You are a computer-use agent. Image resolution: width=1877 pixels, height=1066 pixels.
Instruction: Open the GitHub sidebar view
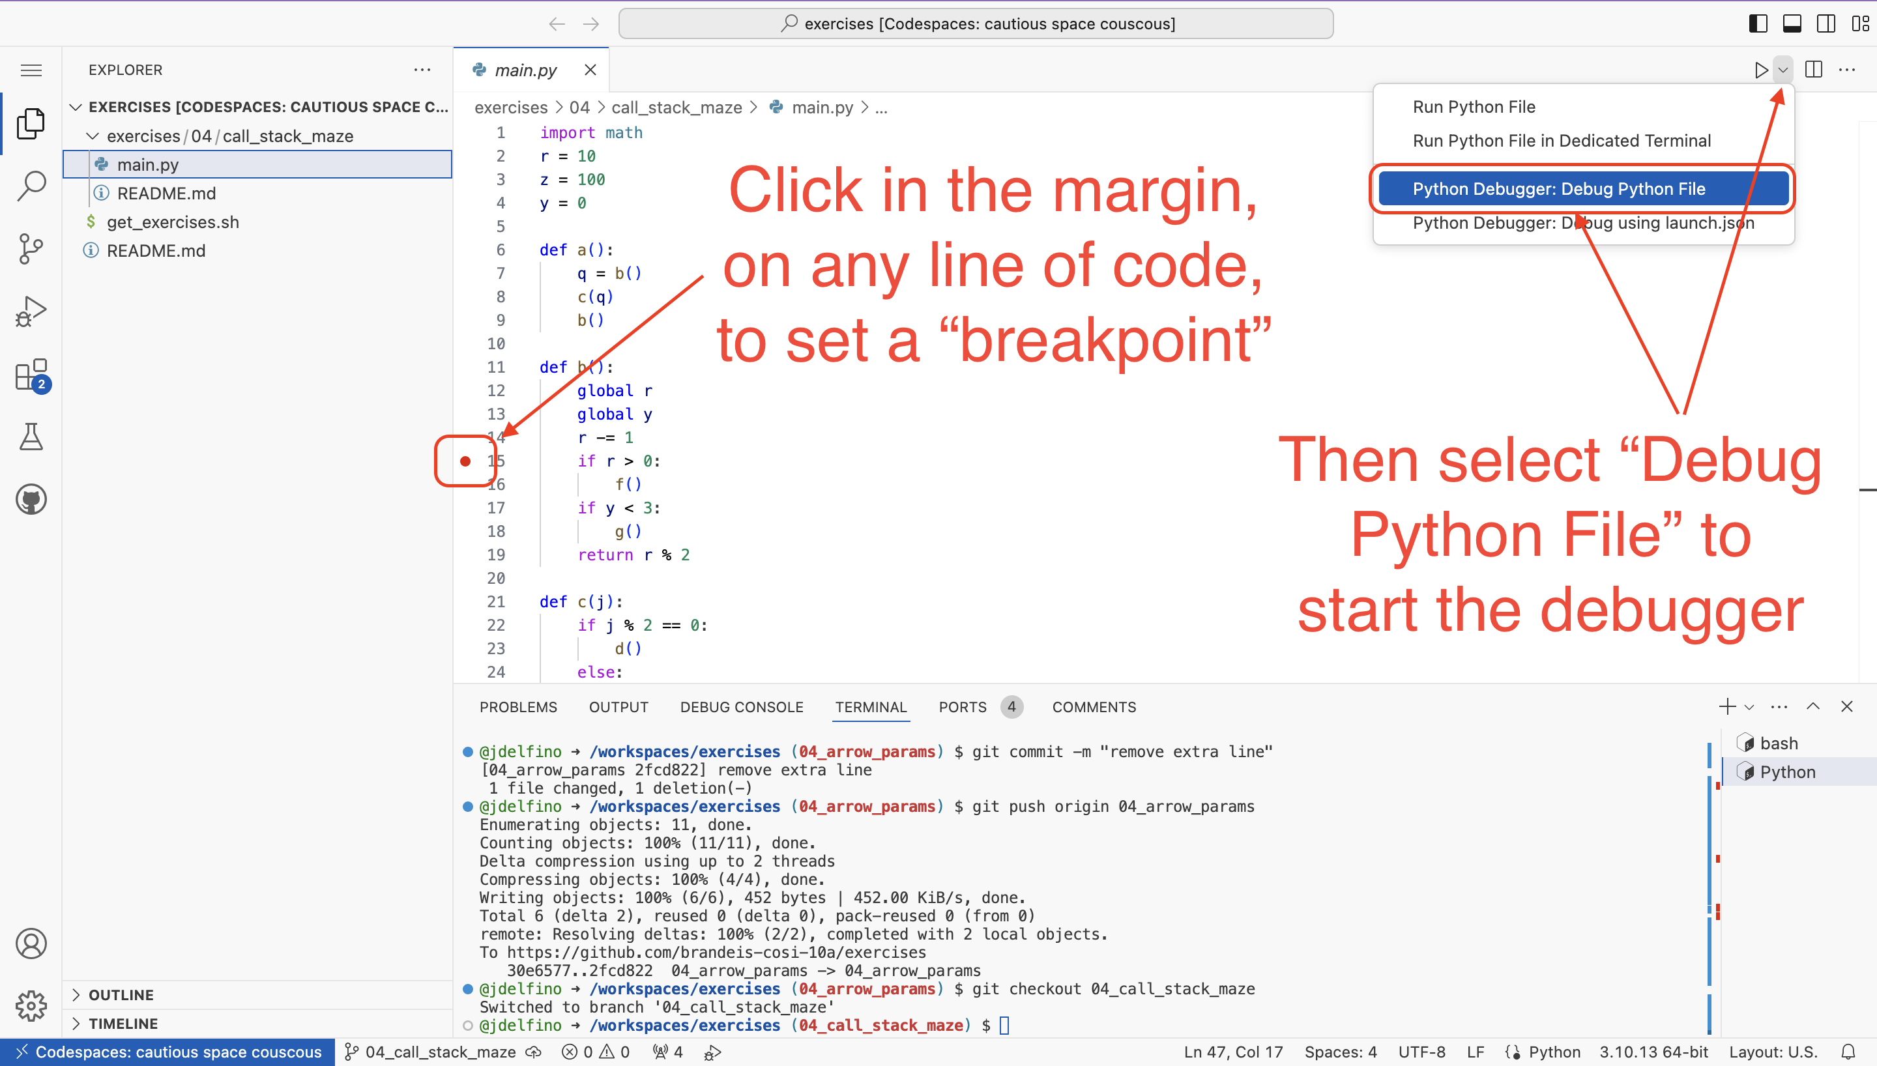tap(31, 499)
